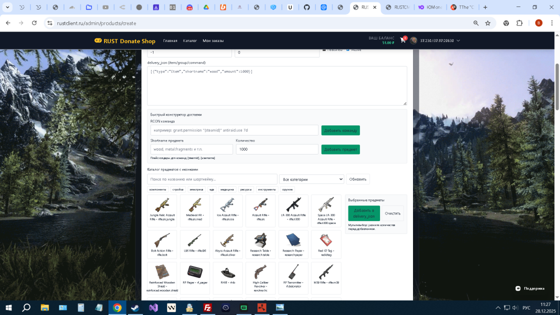560x315 pixels.
Task: Switch to the ЮMoney browser tab
Action: point(430,7)
